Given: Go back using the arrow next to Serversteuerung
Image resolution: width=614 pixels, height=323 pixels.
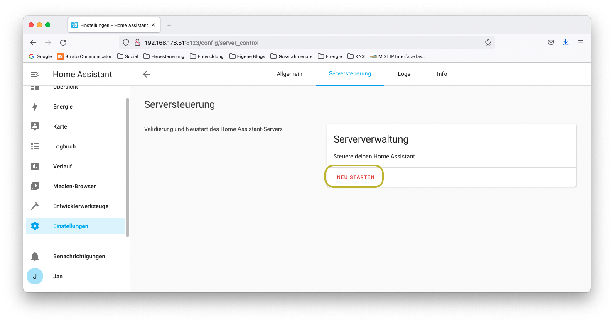Looking at the screenshot, I should pyautogui.click(x=146, y=74).
